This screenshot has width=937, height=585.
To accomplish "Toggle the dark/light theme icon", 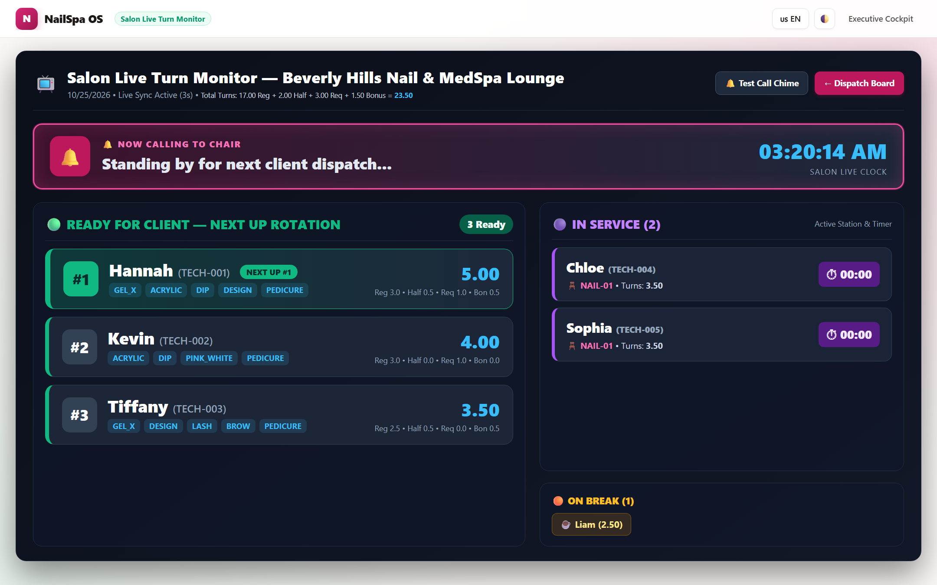I will pos(824,19).
